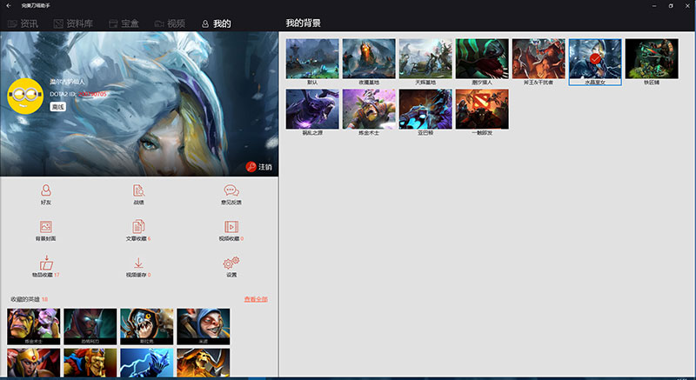Open the 米波 hooded favorite hero card

pos(204,326)
